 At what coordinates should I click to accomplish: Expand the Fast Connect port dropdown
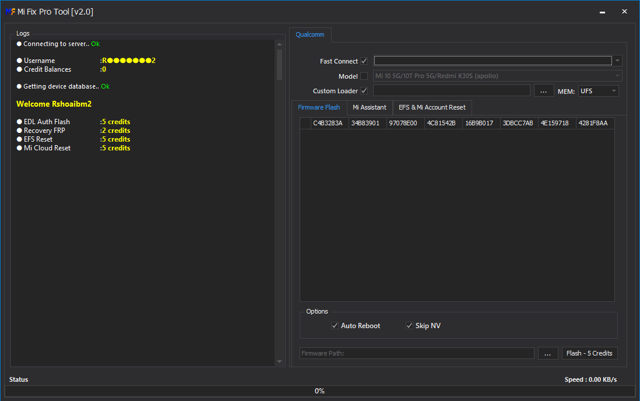[x=617, y=61]
